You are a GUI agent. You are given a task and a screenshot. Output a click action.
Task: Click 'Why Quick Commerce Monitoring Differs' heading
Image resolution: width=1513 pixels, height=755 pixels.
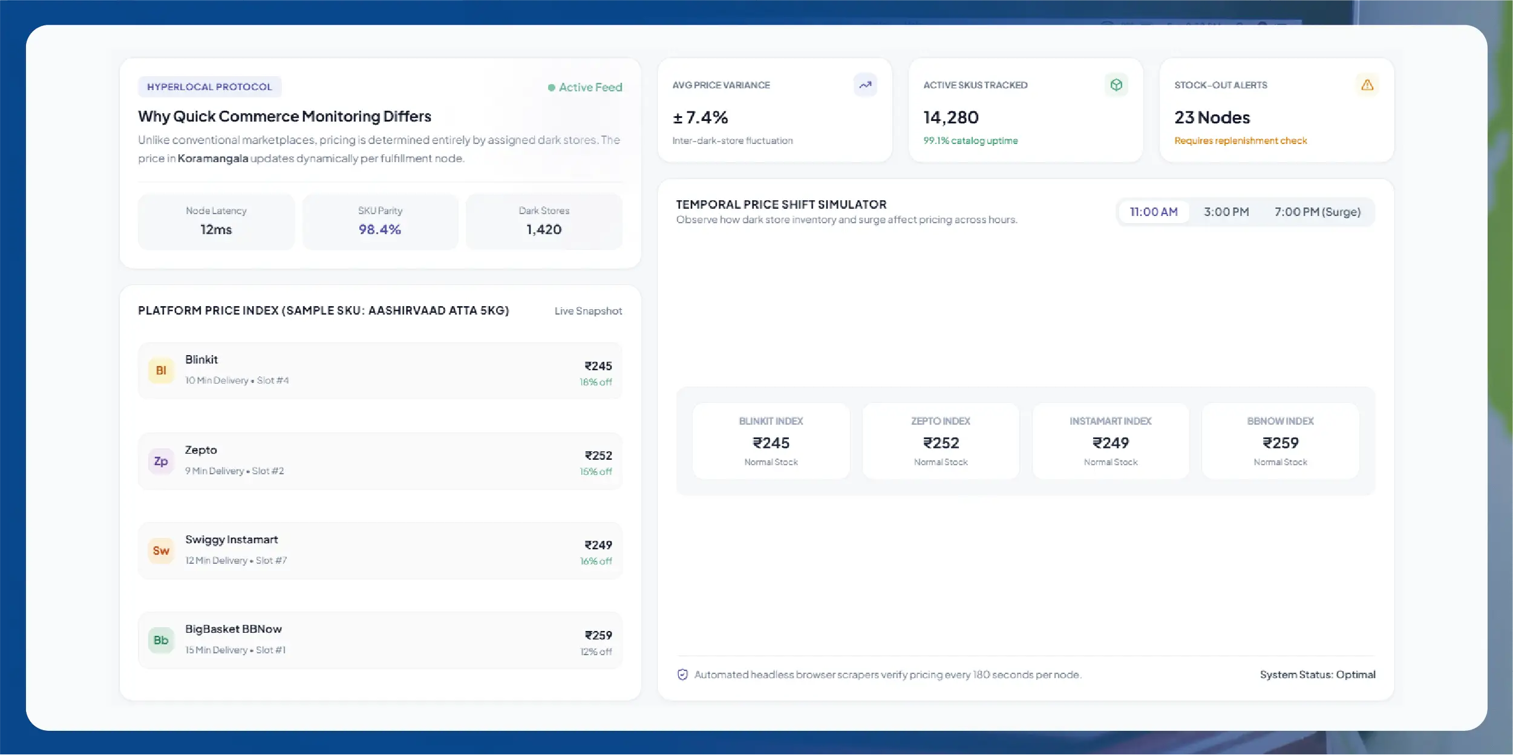coord(284,116)
